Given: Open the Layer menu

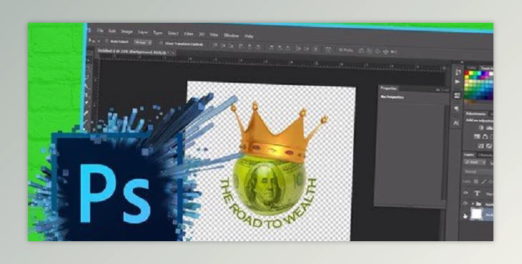Looking at the screenshot, I should pos(143,32).
